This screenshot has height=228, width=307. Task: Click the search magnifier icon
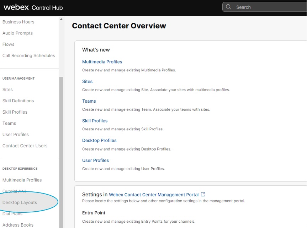pos(229,7)
